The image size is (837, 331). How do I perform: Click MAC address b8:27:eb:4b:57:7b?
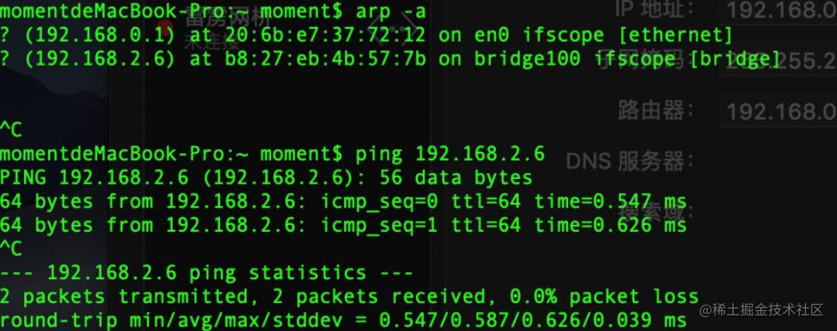coord(325,58)
